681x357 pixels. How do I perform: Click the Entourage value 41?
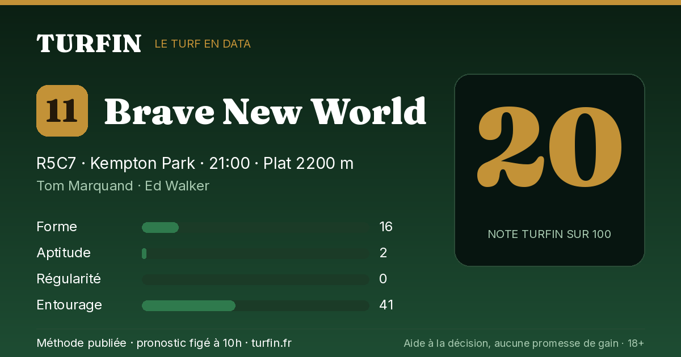[386, 305]
